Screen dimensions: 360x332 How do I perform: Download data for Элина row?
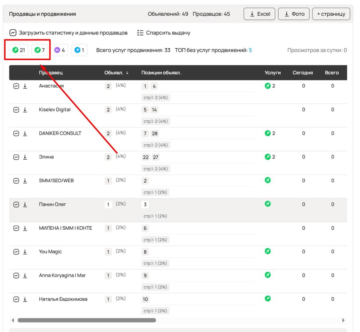point(25,157)
